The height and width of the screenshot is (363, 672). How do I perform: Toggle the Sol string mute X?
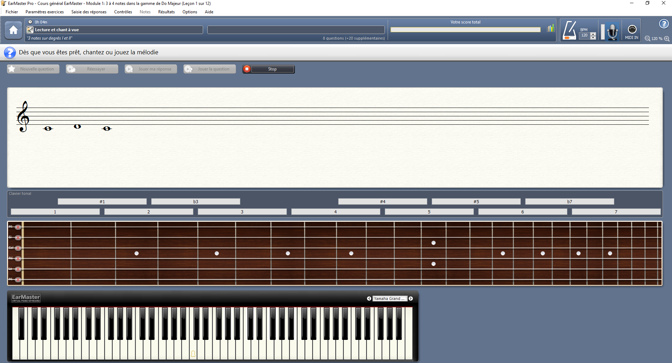pos(18,248)
